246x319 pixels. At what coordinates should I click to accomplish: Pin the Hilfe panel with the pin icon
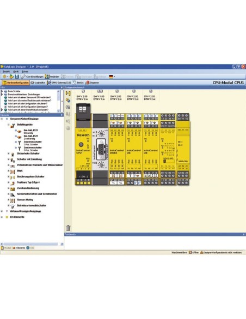click(62, 87)
